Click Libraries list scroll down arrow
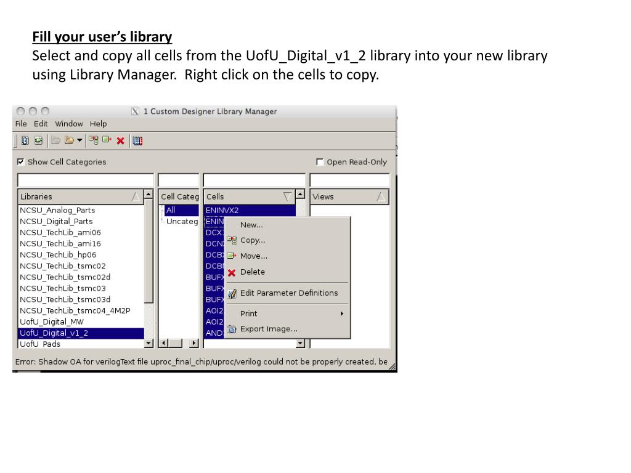631x473 pixels. point(149,344)
